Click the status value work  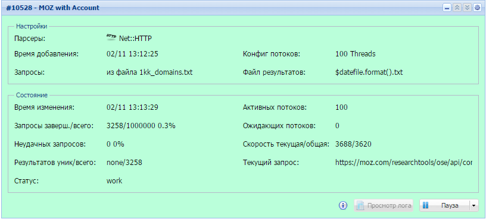click(x=114, y=180)
